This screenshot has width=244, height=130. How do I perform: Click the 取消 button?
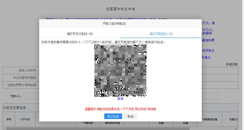point(130,116)
